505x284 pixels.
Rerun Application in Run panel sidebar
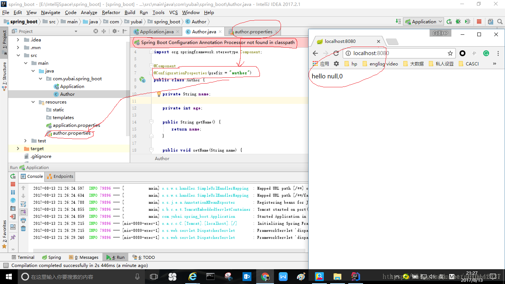[x=13, y=176]
